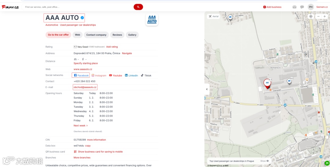Image resolution: width=330 pixels, height=167 pixels.
Task: Toggle Aerial map view
Action: click(214, 16)
